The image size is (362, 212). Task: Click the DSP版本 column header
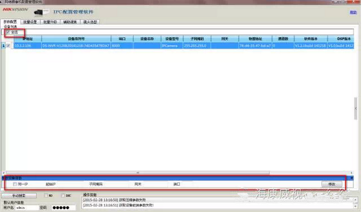[x=341, y=39]
